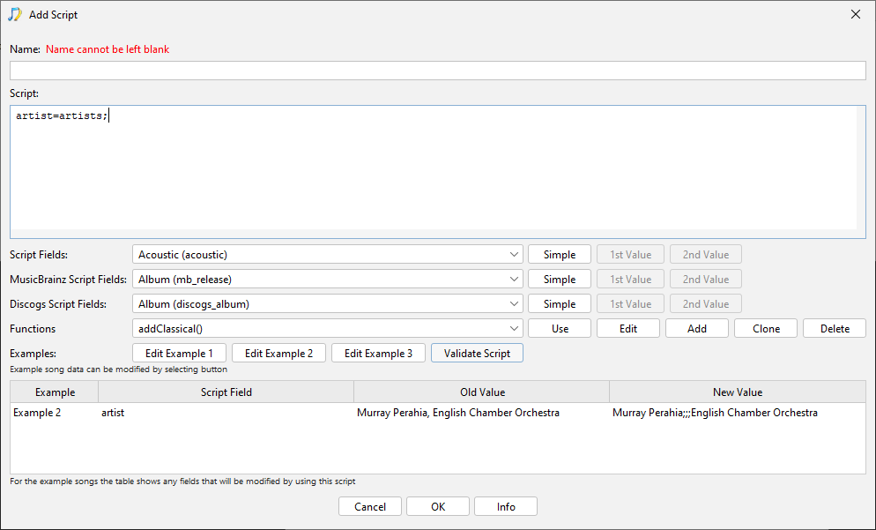The height and width of the screenshot is (530, 876).
Task: Click the Name input field
Action: (x=437, y=71)
